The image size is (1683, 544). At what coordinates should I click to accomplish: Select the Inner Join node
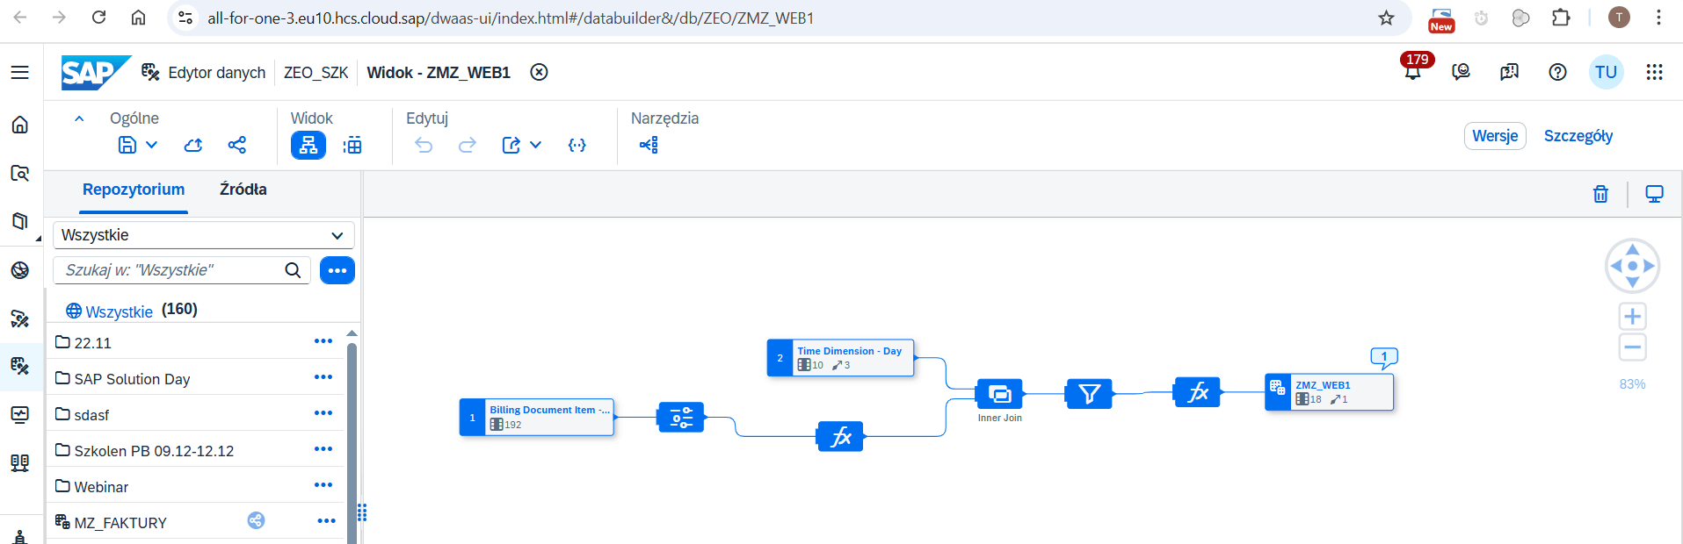[x=999, y=394]
